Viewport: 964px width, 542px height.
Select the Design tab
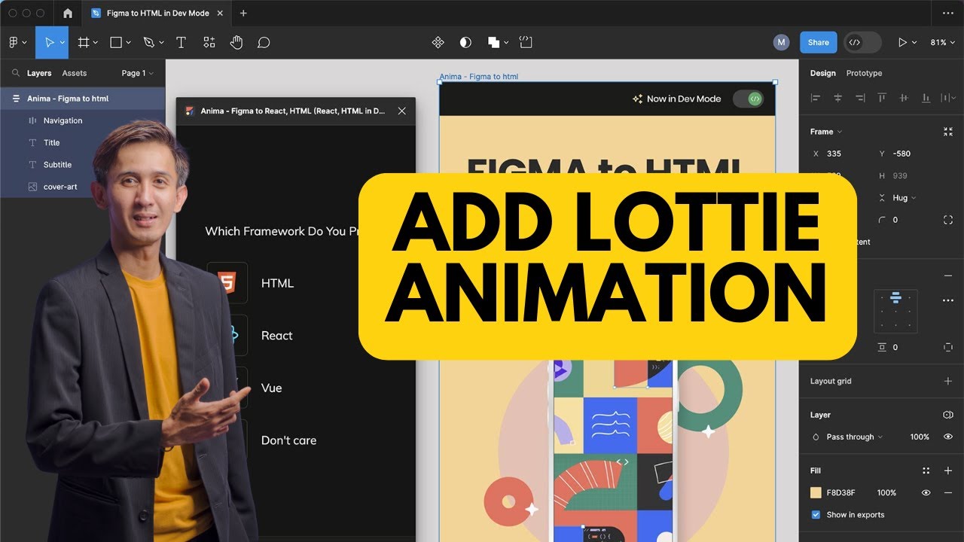point(822,73)
